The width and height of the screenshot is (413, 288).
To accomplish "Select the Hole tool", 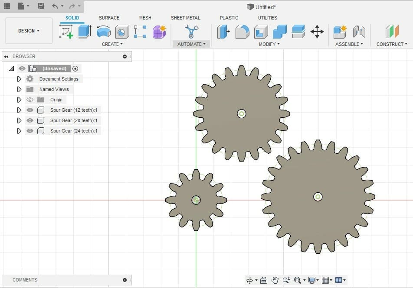I will coord(122,32).
